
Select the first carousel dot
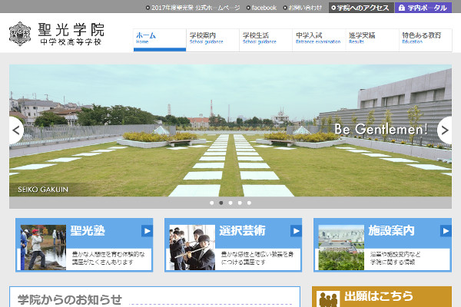coord(212,203)
